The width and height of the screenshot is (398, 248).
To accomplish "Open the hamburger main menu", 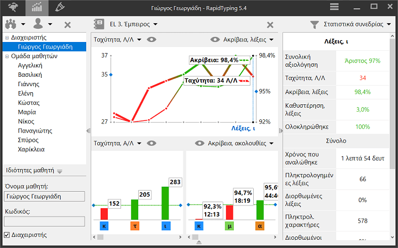I will coord(334,7).
